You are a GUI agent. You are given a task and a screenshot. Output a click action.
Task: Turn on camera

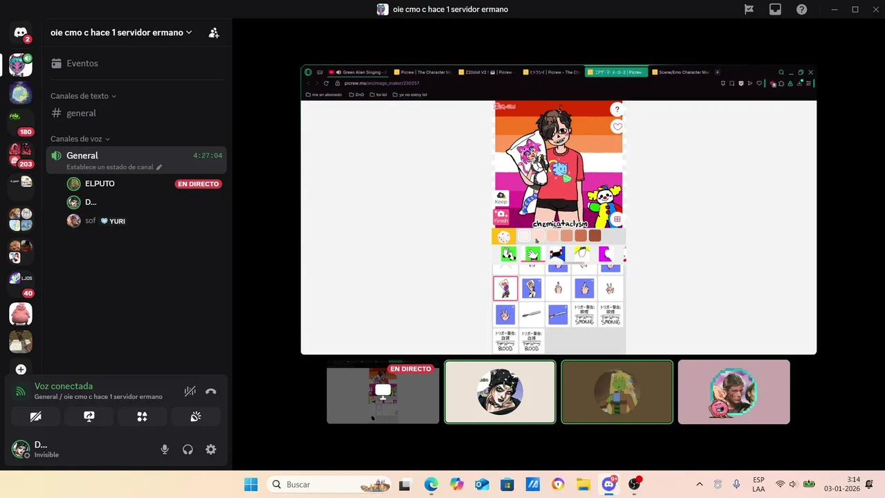[x=36, y=416]
